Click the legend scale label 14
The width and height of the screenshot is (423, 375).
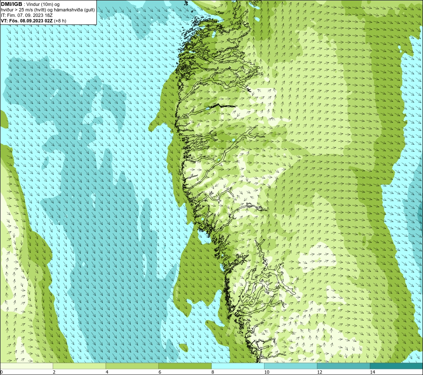pyautogui.click(x=373, y=372)
